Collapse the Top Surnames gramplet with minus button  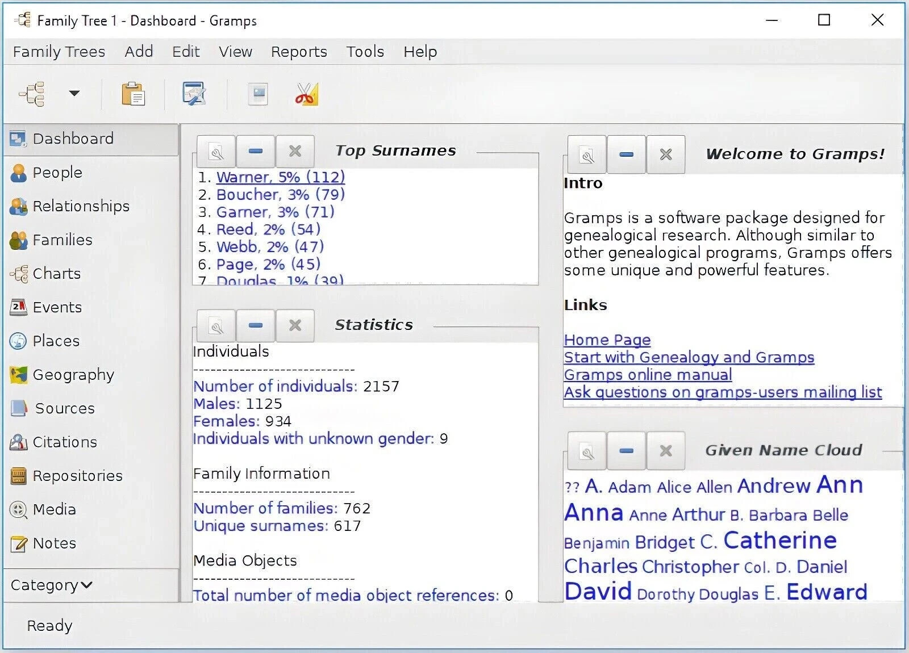tap(256, 151)
